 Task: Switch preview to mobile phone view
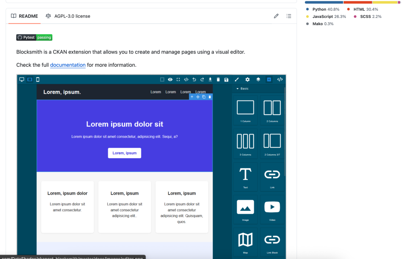click(38, 79)
